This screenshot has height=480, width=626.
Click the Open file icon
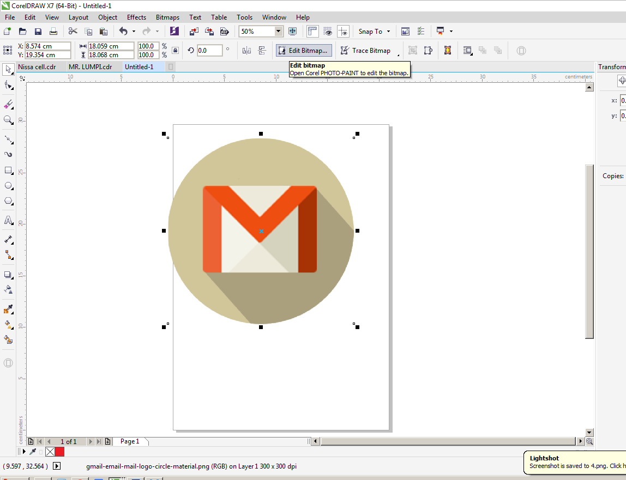(x=23, y=31)
